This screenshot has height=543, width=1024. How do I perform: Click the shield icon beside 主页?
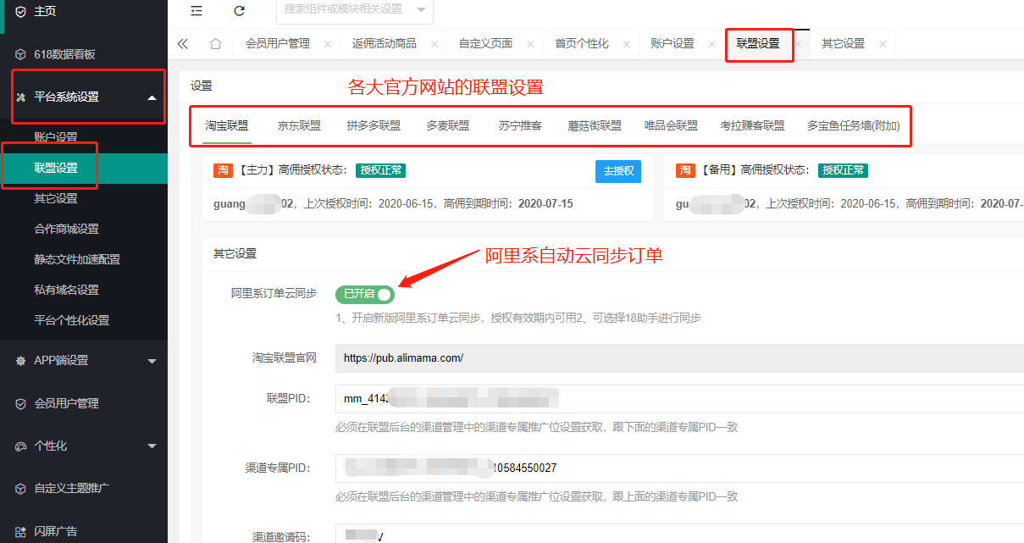[20, 11]
